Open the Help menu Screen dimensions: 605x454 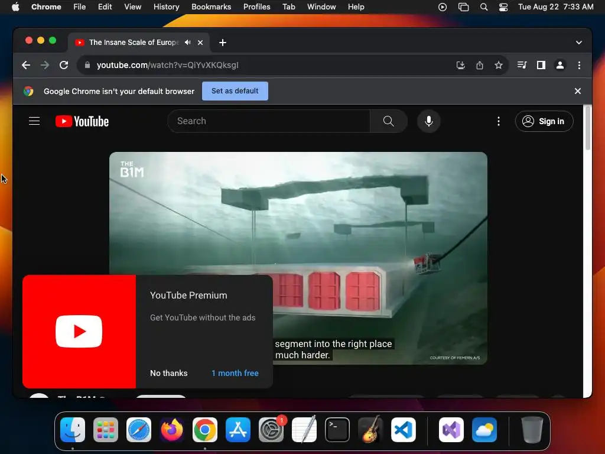(x=356, y=7)
